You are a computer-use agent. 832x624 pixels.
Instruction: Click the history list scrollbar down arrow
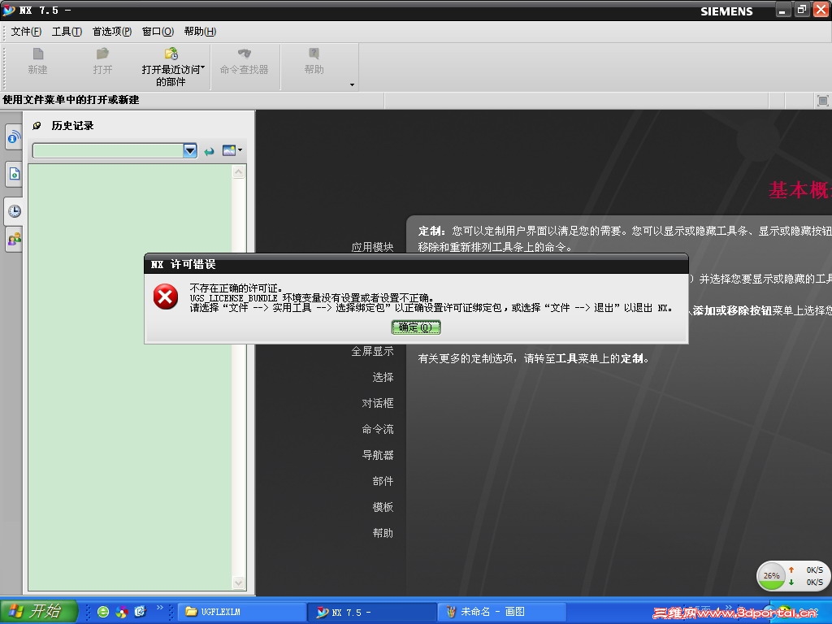click(239, 583)
